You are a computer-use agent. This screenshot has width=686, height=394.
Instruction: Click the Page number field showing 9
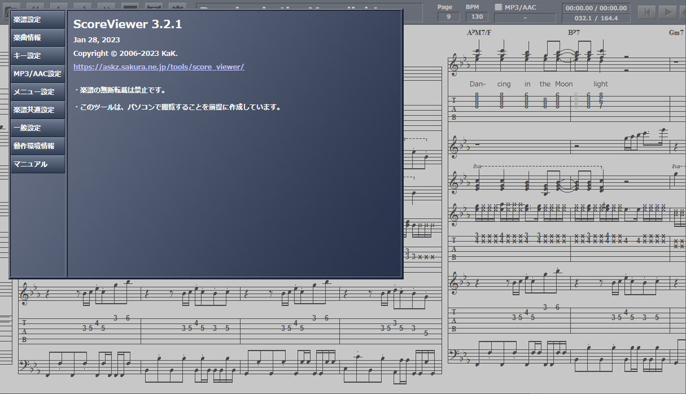point(448,16)
